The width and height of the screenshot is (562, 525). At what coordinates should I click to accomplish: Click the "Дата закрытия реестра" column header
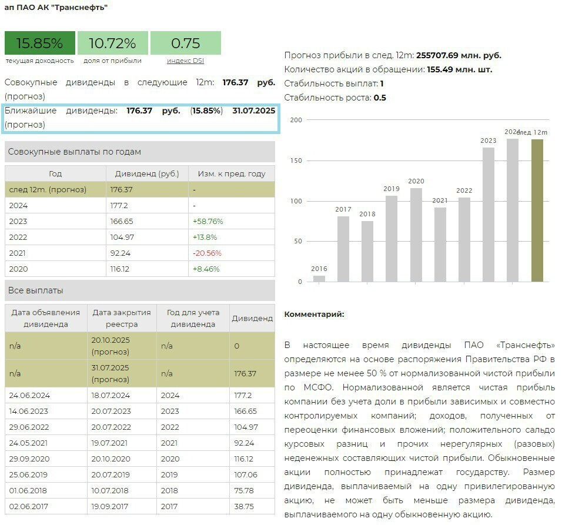coord(122,318)
